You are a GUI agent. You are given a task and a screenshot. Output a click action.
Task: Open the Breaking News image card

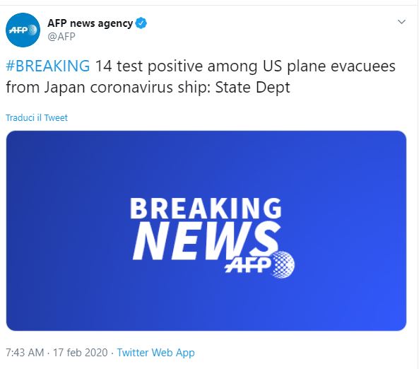click(206, 230)
